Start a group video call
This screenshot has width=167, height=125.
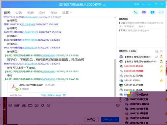point(144,12)
